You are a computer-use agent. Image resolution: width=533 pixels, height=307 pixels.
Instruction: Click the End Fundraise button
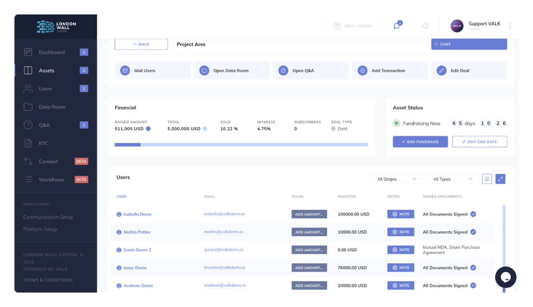point(420,142)
